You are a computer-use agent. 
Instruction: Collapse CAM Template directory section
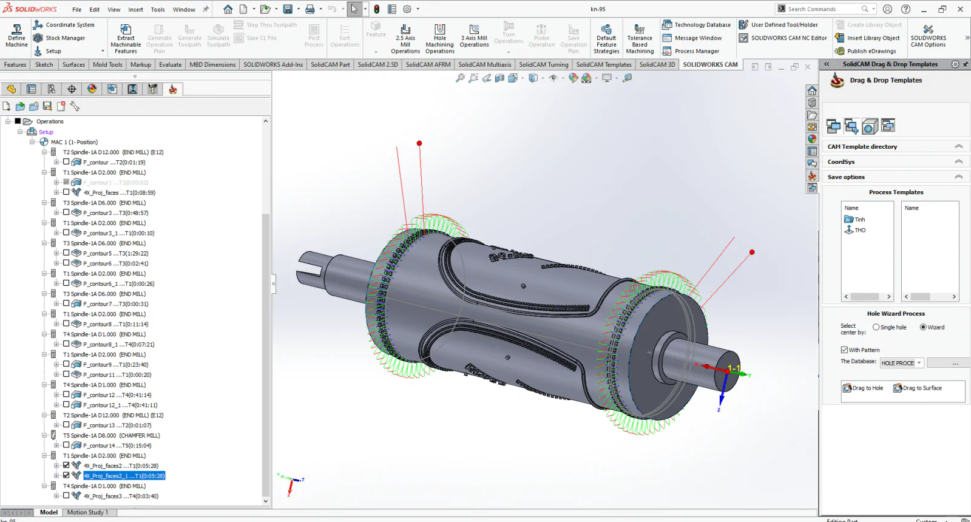959,146
